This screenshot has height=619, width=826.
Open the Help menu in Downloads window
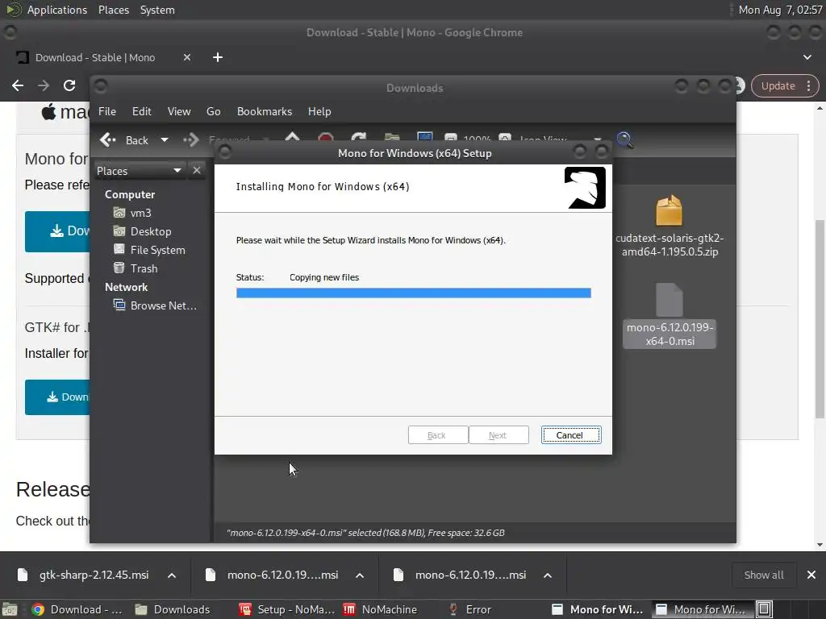(x=319, y=111)
